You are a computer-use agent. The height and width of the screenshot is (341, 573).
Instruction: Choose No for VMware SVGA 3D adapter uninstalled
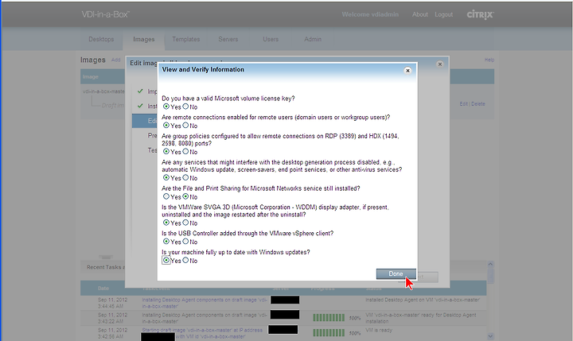(185, 223)
